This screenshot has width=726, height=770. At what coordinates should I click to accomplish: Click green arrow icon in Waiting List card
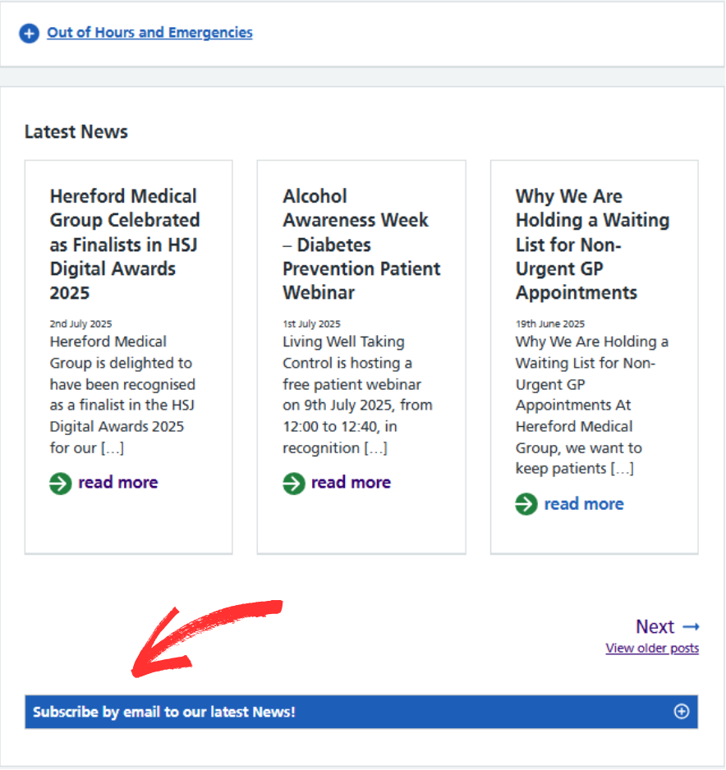tap(526, 504)
